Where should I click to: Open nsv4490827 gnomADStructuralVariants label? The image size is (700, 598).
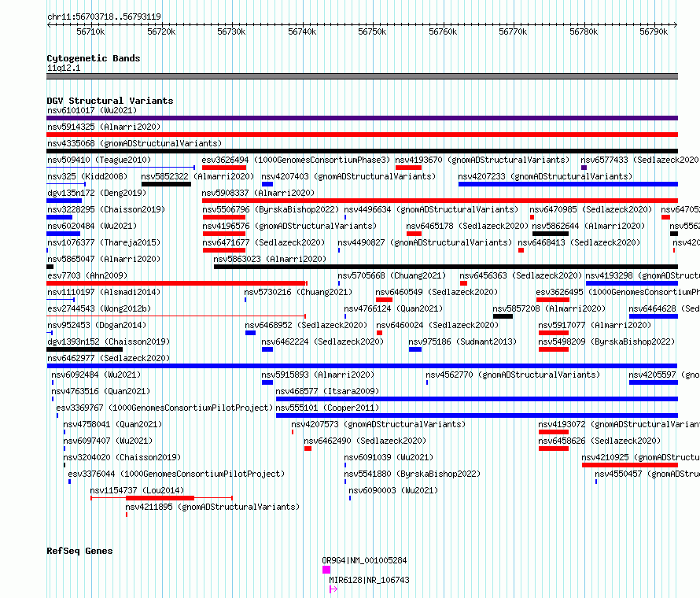425,242
